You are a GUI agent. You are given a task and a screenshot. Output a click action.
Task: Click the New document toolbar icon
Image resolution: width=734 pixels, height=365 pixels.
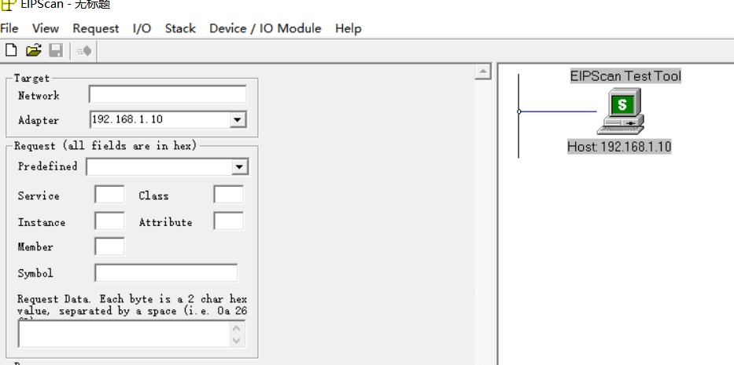click(11, 50)
